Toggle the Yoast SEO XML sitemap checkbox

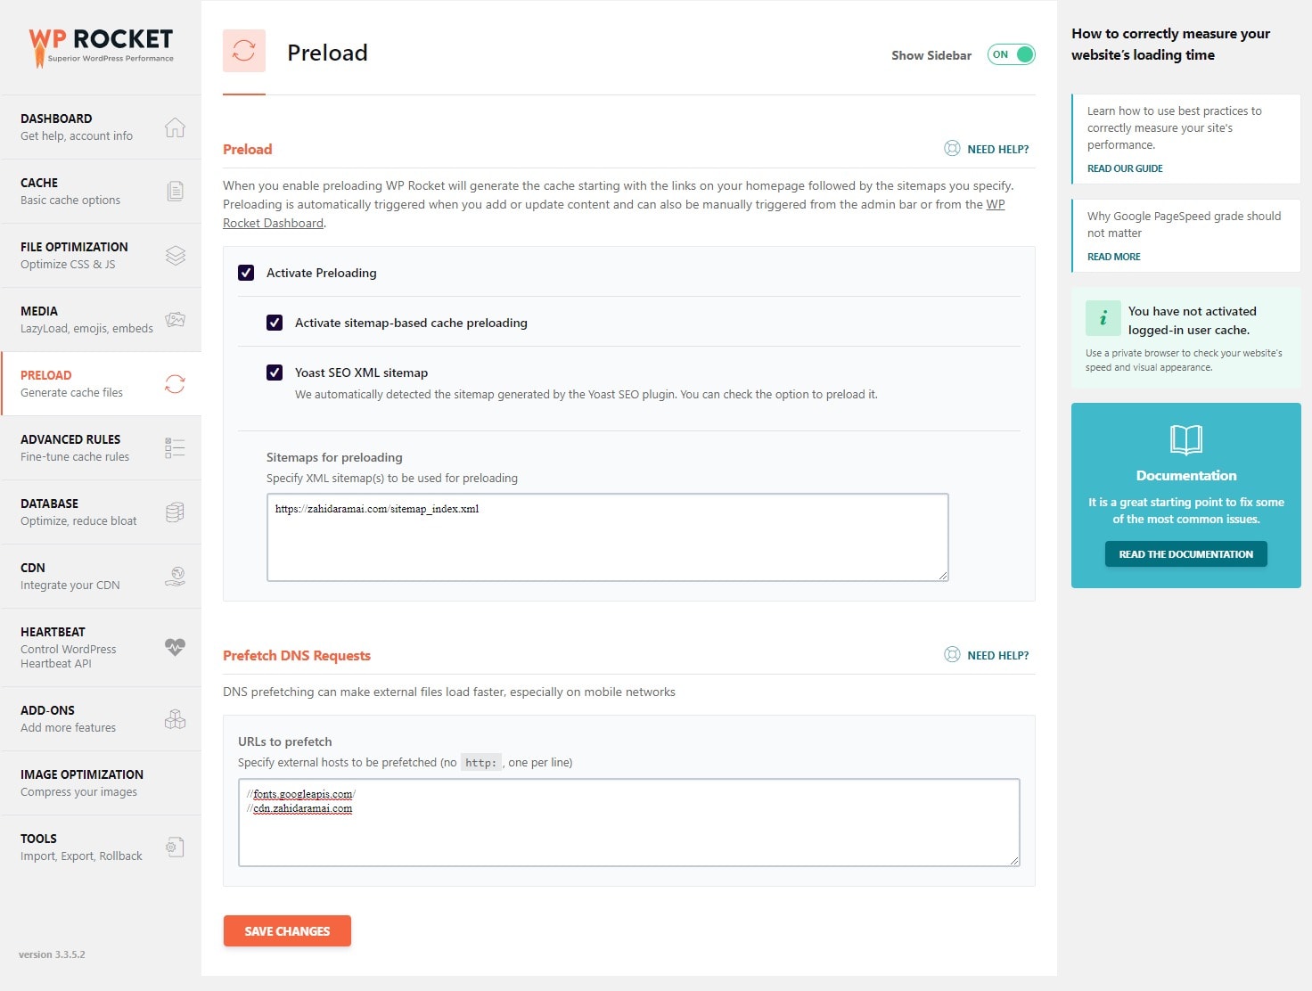click(x=275, y=373)
